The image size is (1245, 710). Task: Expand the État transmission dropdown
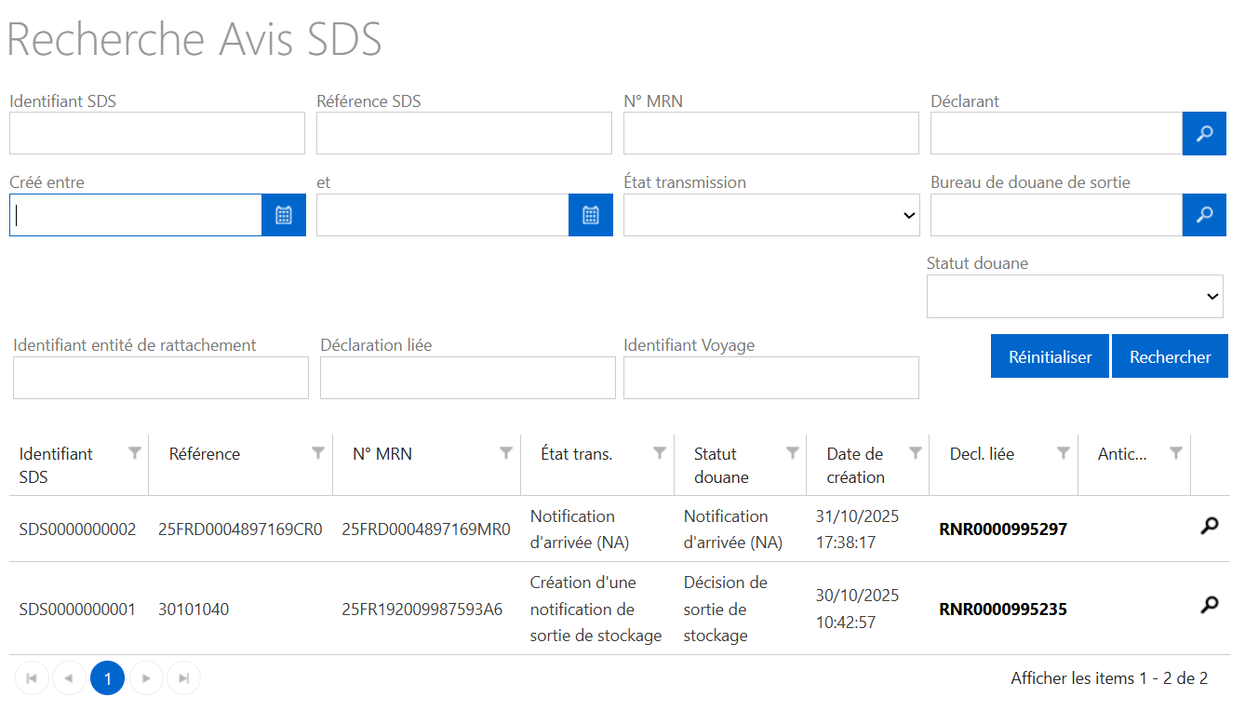[x=770, y=215]
